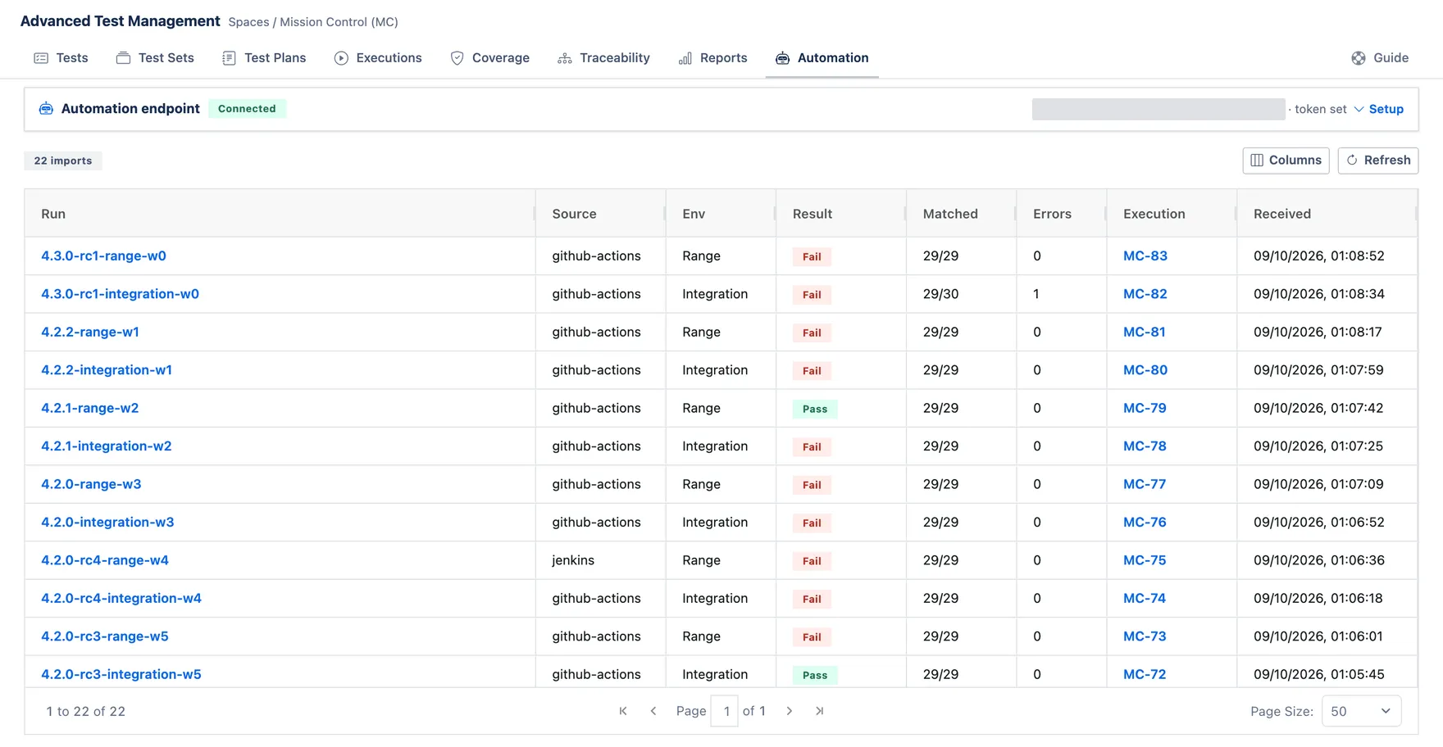The height and width of the screenshot is (747, 1443).
Task: Go to Test Plans tab
Action: point(264,58)
